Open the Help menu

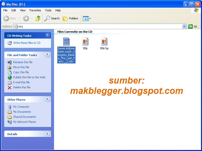(x=58, y=10)
